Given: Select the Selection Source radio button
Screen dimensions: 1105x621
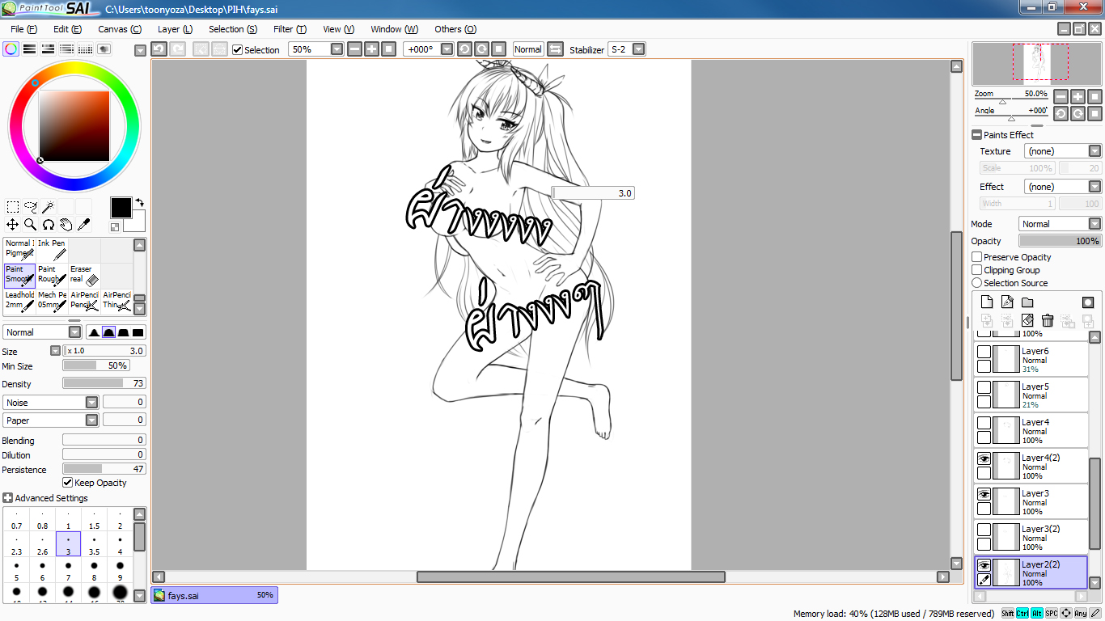Looking at the screenshot, I should tap(977, 283).
